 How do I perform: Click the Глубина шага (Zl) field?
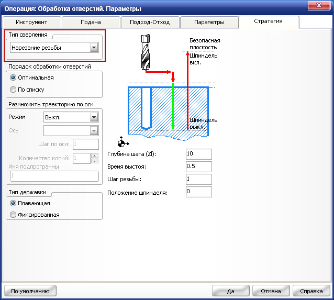click(x=199, y=154)
